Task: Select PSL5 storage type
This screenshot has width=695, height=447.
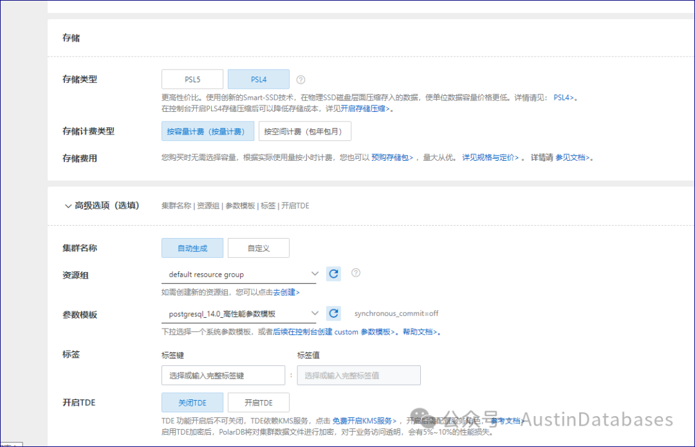Action: [192, 79]
